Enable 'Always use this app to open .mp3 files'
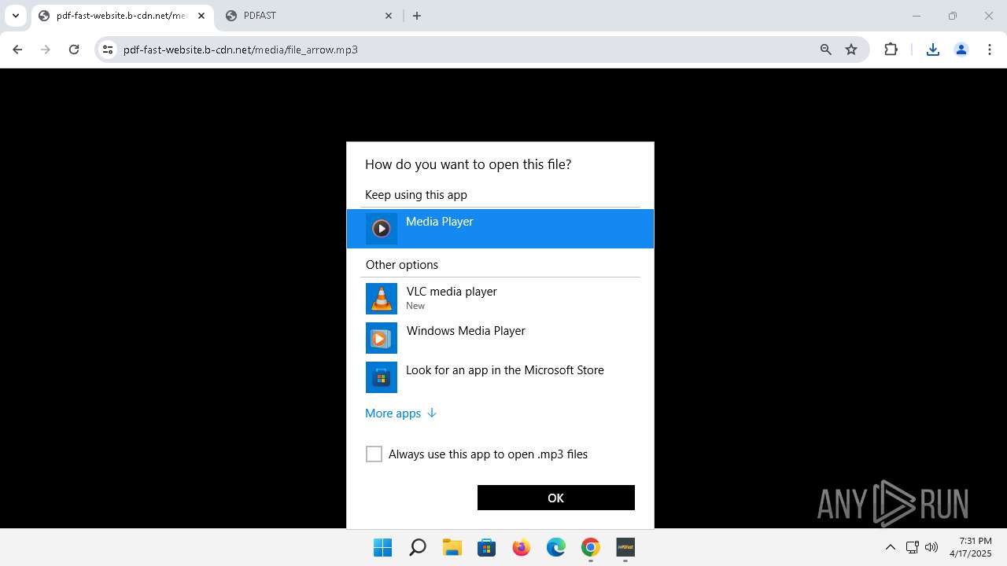The image size is (1007, 566). [374, 454]
